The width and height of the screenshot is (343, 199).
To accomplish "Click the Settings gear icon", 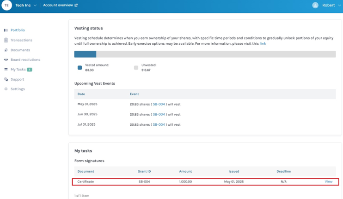I will 6,89.
